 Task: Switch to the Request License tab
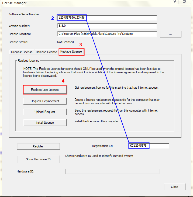[x=22, y=52]
